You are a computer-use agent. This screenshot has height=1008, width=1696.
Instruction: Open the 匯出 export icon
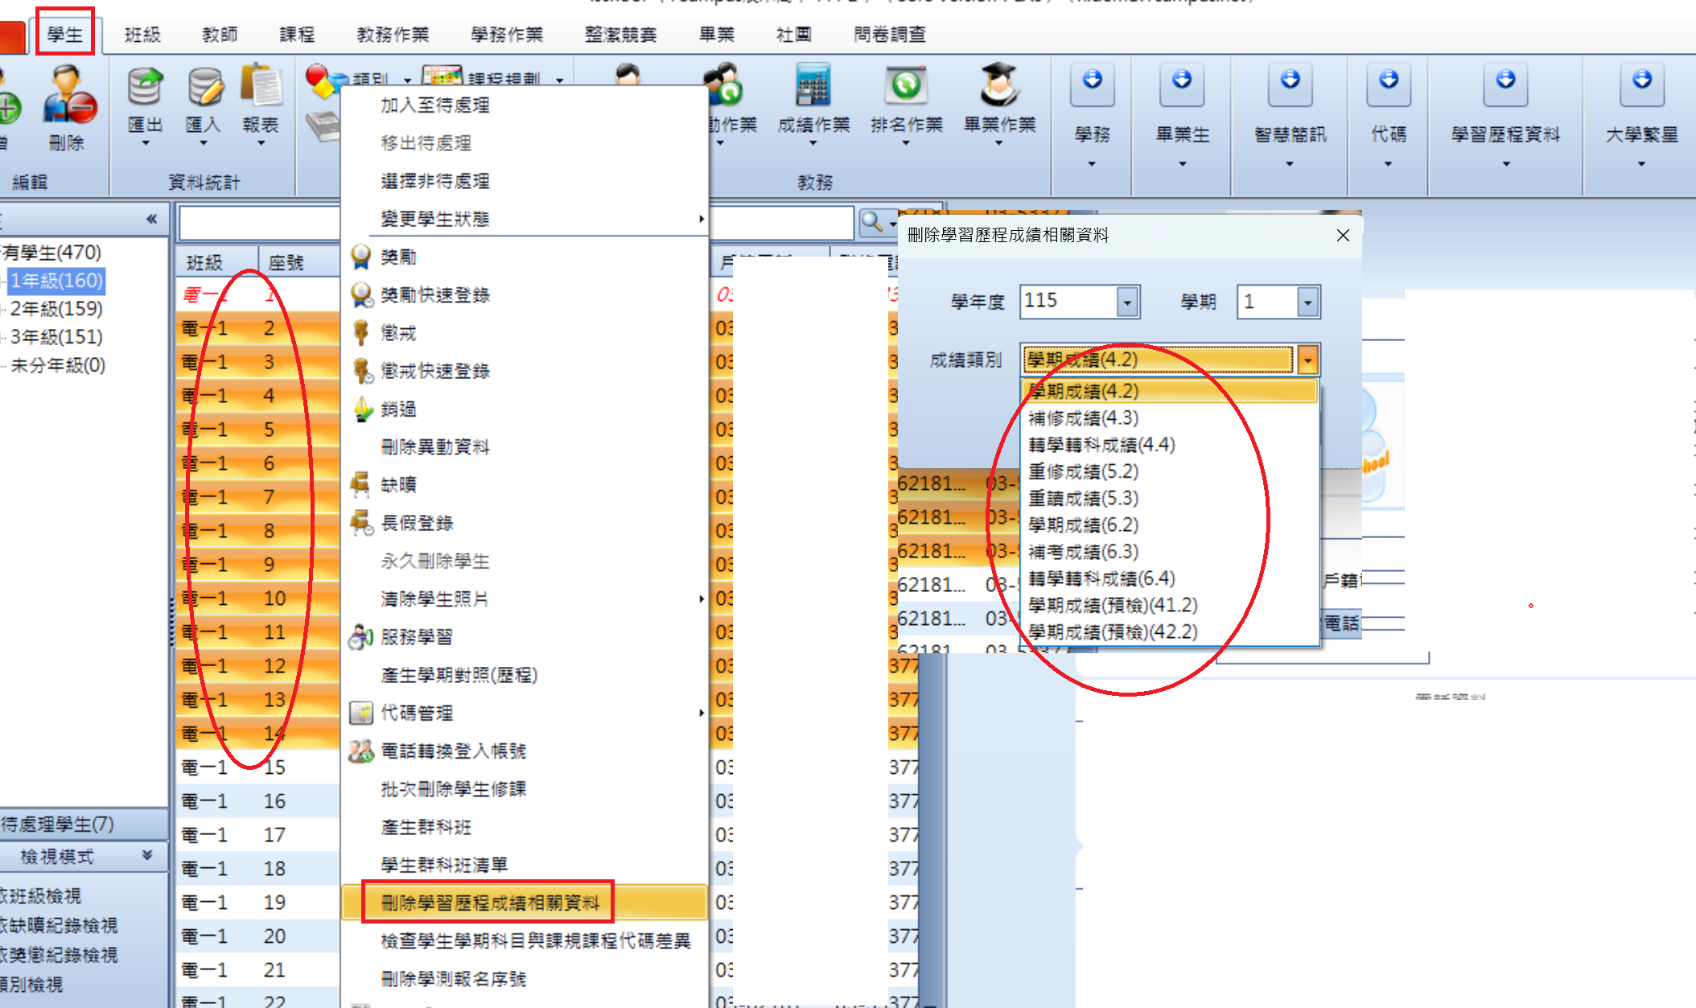[x=145, y=88]
